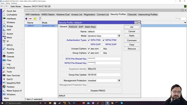
Task: Click Make Supout.rif
Action: pos(14,91)
